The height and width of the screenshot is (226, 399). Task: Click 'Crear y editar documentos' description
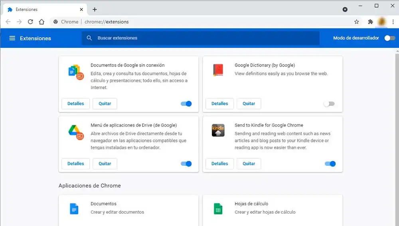(x=117, y=212)
